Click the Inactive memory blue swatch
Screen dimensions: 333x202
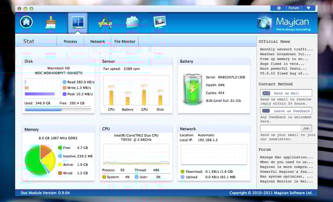coord(60,156)
